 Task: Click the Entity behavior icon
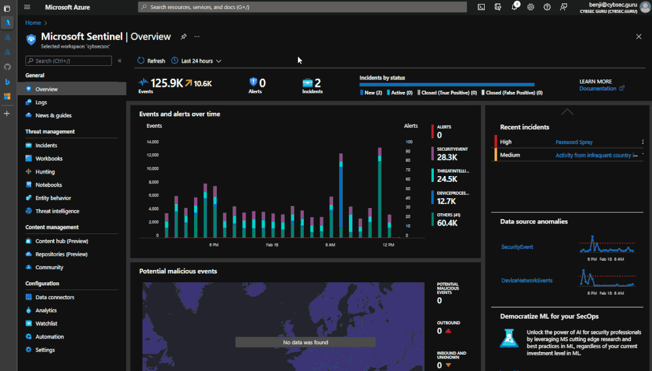click(28, 198)
